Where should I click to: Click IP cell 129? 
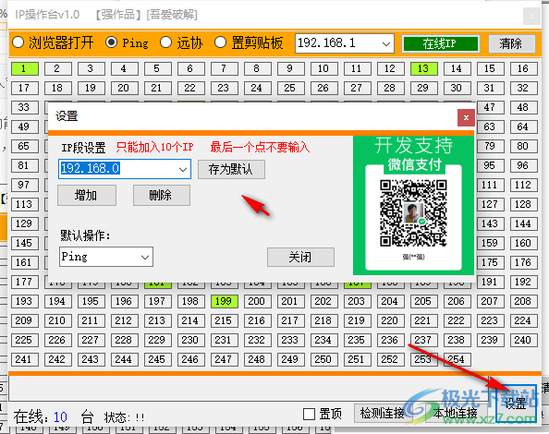pos(25,223)
